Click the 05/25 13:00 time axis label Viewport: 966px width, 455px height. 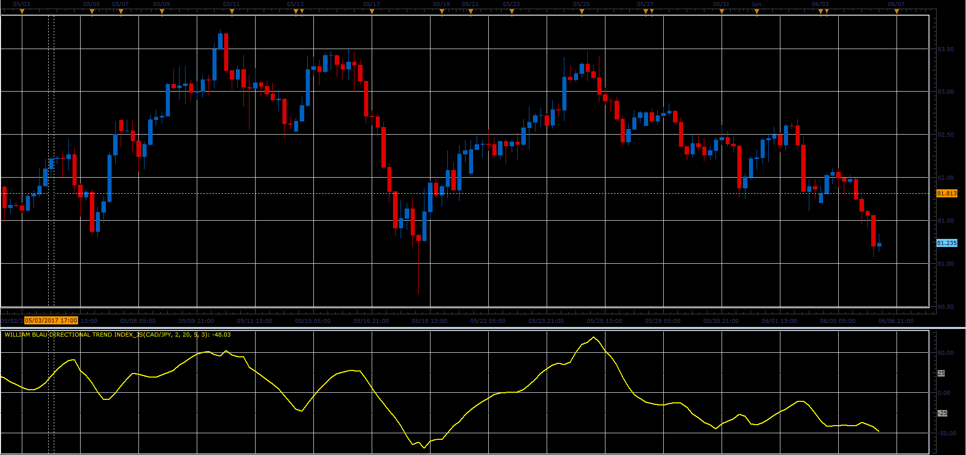[x=604, y=321]
